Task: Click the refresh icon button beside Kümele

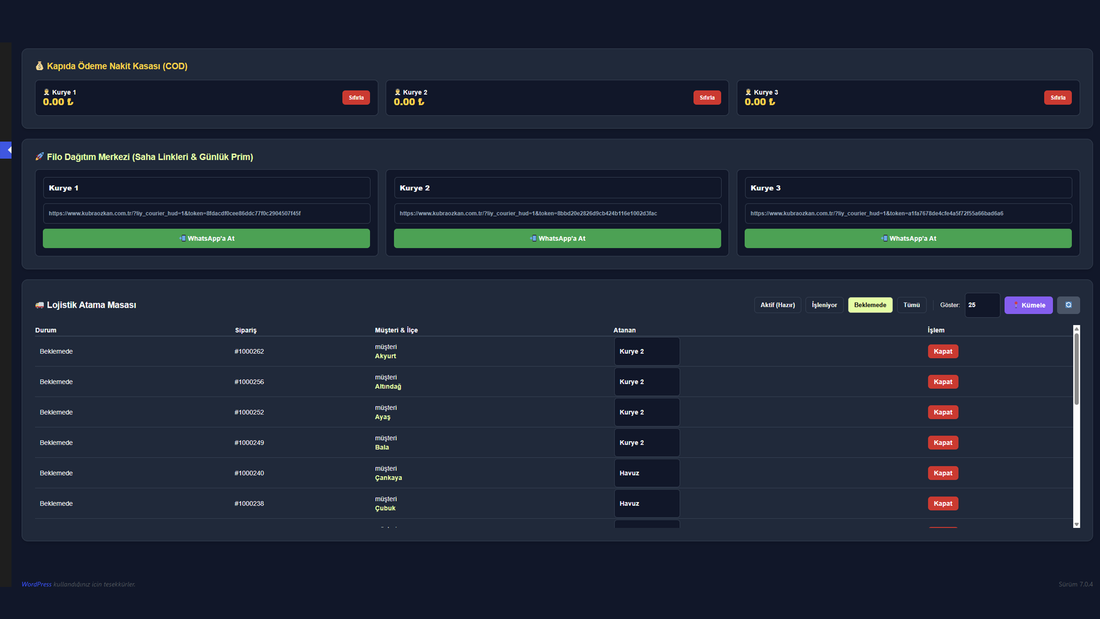Action: 1068,305
